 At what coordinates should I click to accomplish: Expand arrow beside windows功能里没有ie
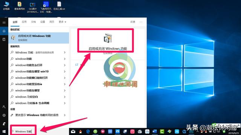[64, 84]
